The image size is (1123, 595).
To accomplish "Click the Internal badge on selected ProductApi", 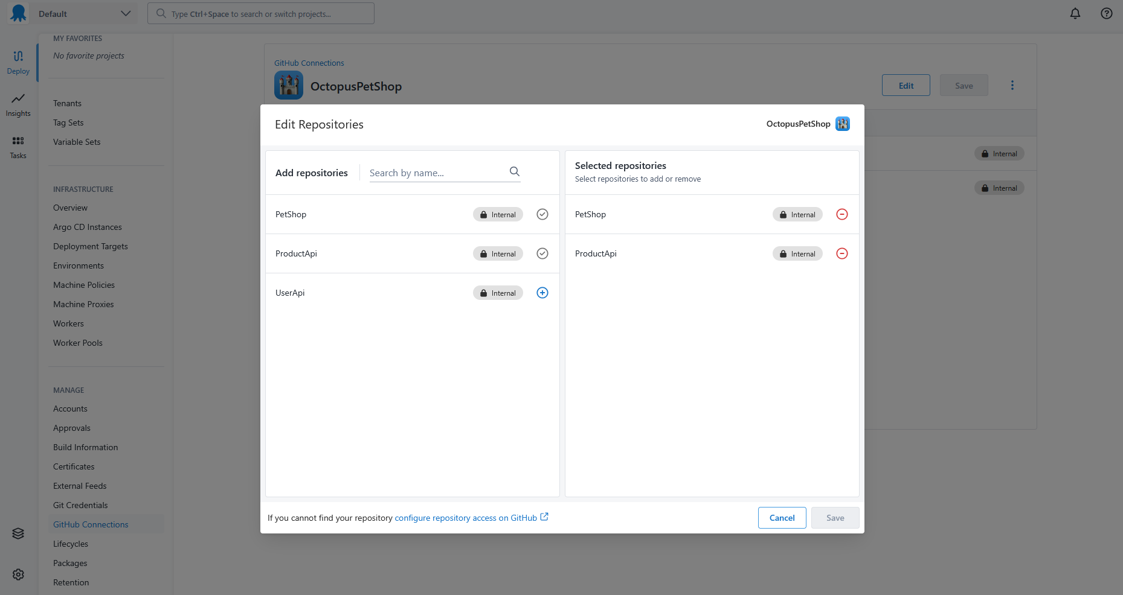I will (797, 253).
